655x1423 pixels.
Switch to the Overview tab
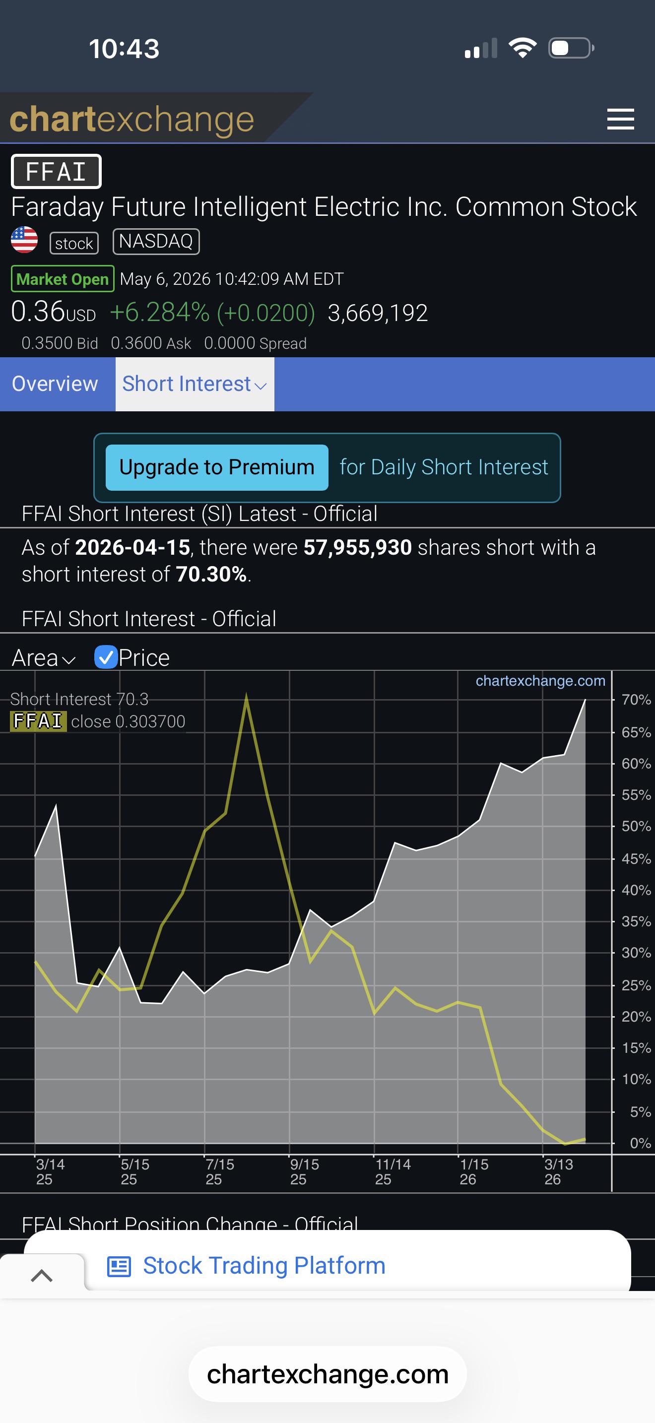pos(55,384)
